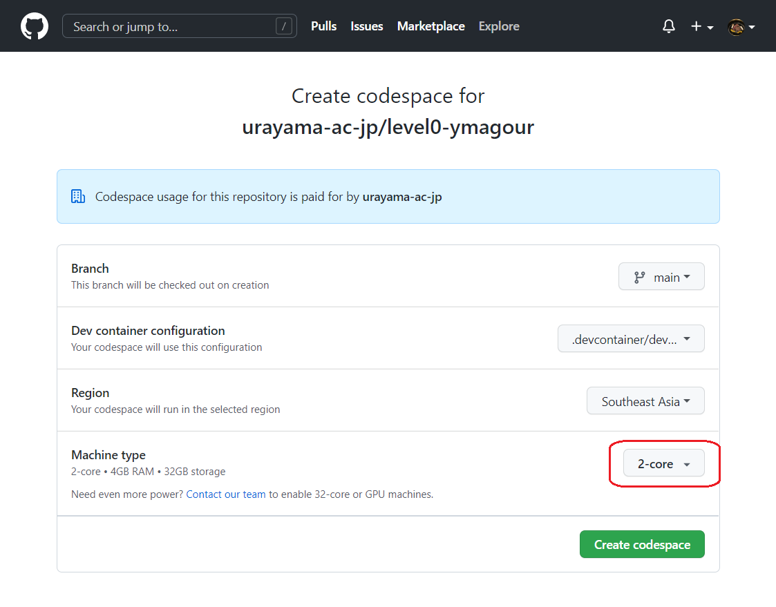Screen dimensions: 776x607
Task: Click the slash shortcut hint in the search bar
Action: click(x=286, y=26)
